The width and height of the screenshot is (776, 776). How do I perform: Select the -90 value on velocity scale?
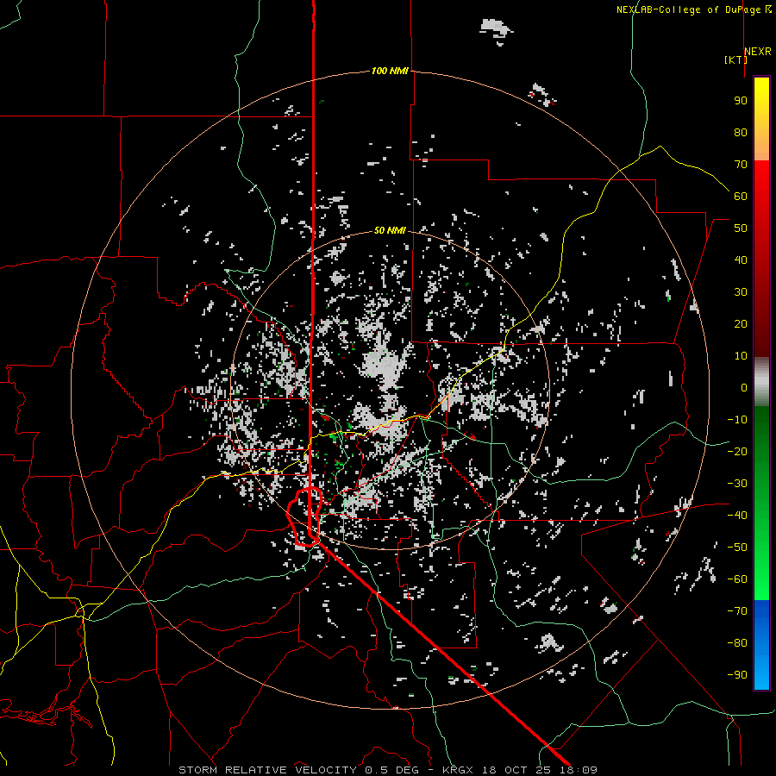(x=737, y=675)
